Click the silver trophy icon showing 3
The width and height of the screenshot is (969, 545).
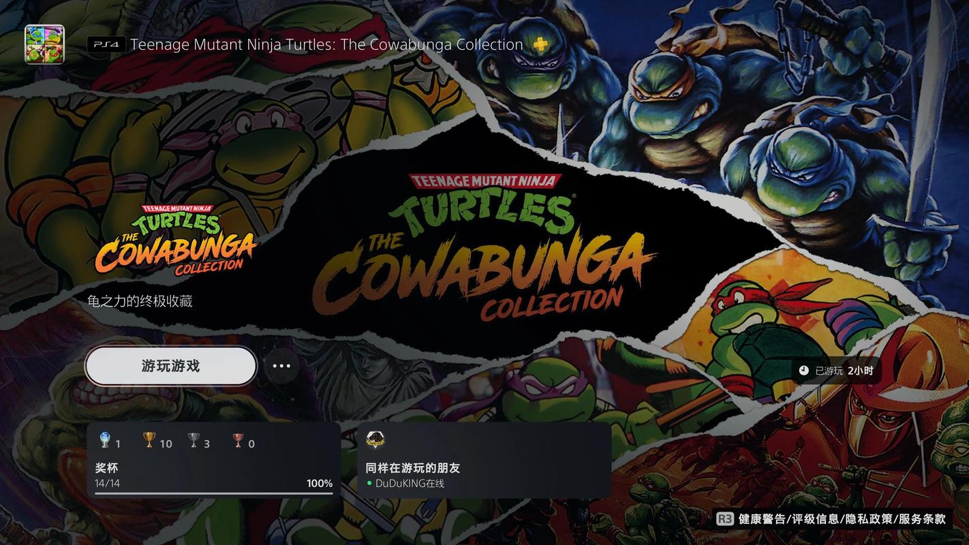pos(194,440)
